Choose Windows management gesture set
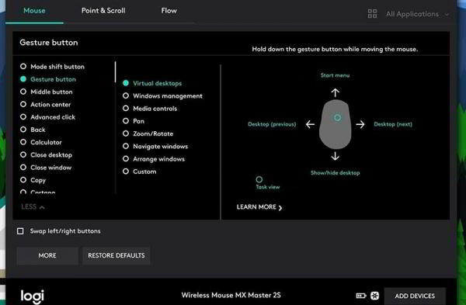This screenshot has height=305, width=466. pos(162,96)
